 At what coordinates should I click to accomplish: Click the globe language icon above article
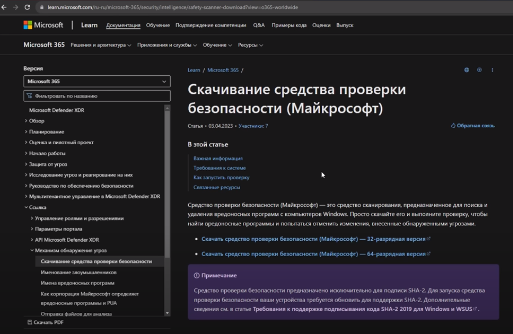(x=467, y=70)
